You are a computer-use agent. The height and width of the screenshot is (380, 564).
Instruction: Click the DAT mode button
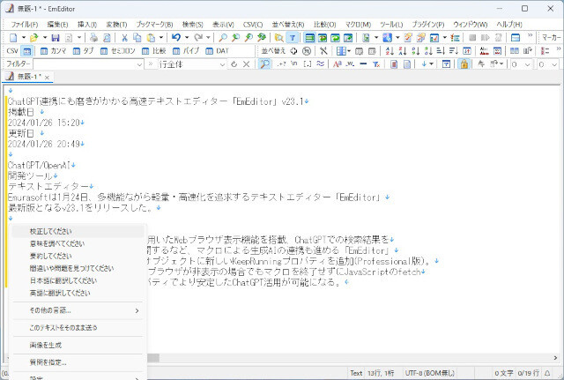[x=217, y=51]
